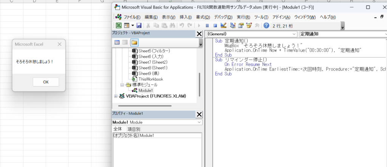Click the 'On Error Resume Next' code line
Image resolution: width=387 pixels, height=167 pixels.
(248, 64)
